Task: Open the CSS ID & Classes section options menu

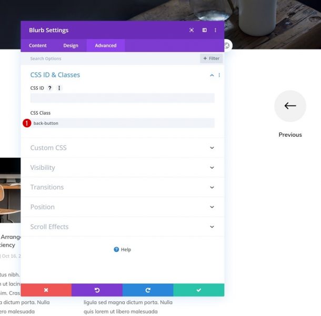Action: coord(219,75)
